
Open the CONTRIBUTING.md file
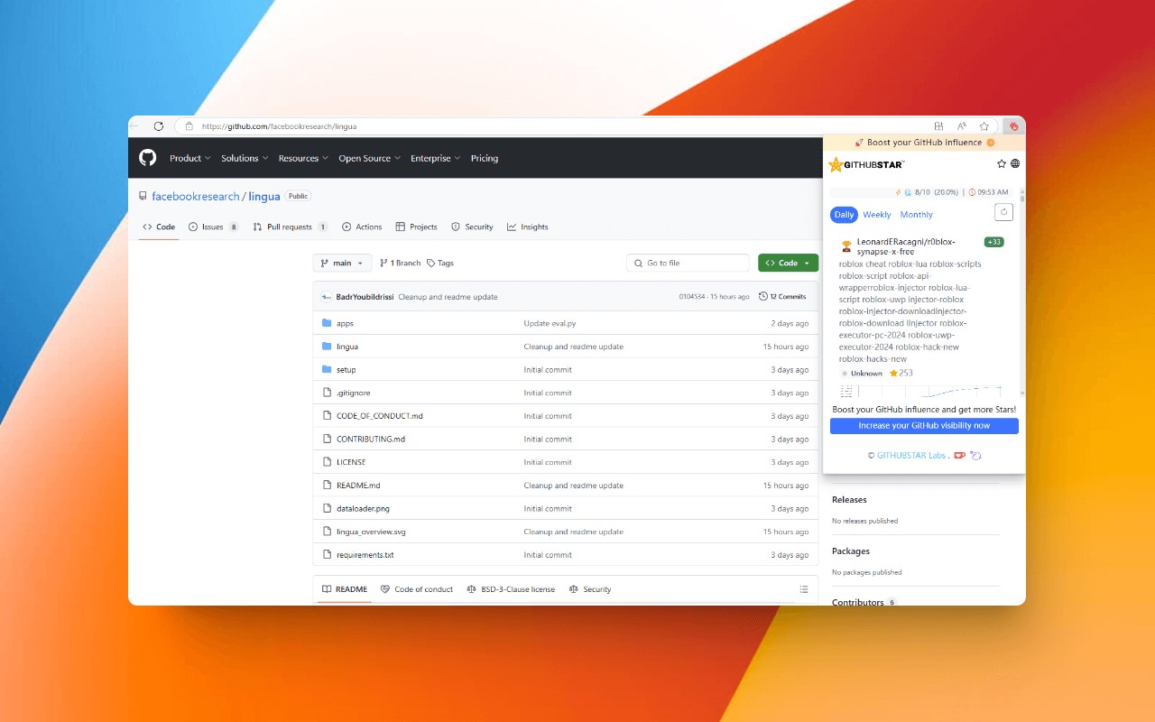click(x=371, y=440)
